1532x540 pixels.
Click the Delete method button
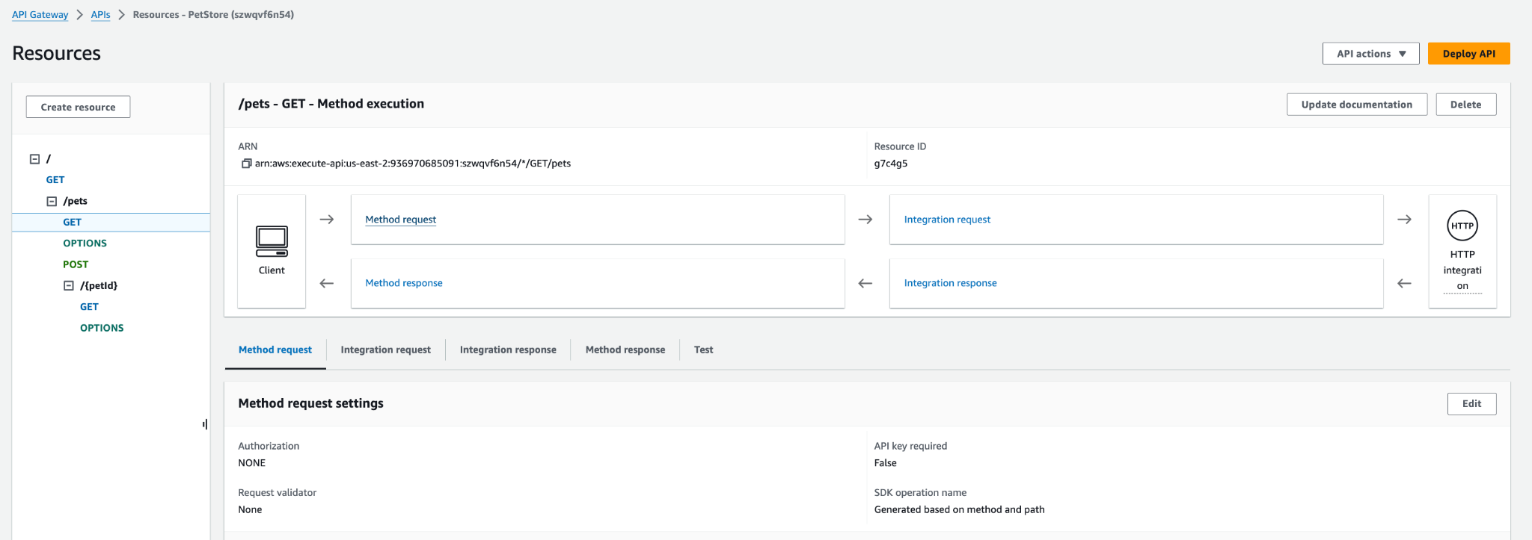pos(1465,105)
